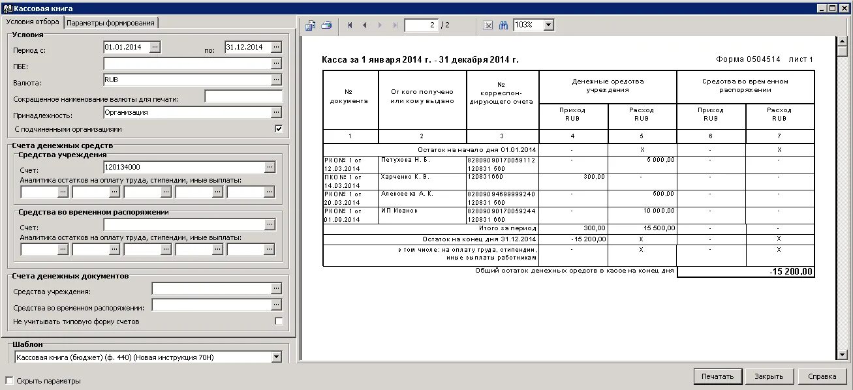Switch to Условия отбора tab

[32, 22]
